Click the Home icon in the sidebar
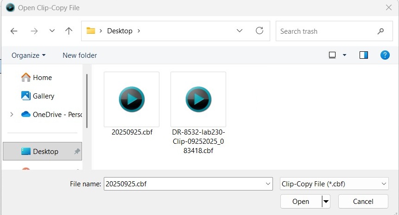 [x=25, y=77]
